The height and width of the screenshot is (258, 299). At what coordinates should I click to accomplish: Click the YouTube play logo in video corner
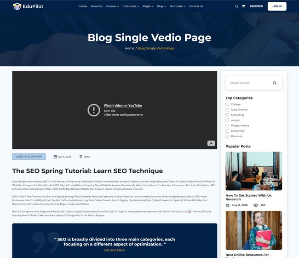click(x=211, y=143)
